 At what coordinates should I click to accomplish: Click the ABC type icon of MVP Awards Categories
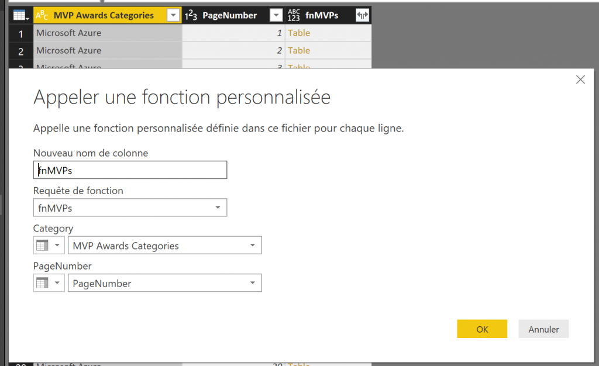coord(42,15)
